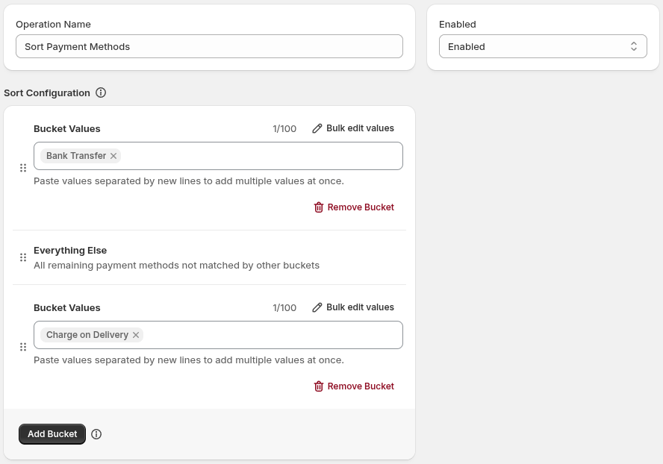Click the Bank Transfer tag text

(76, 156)
